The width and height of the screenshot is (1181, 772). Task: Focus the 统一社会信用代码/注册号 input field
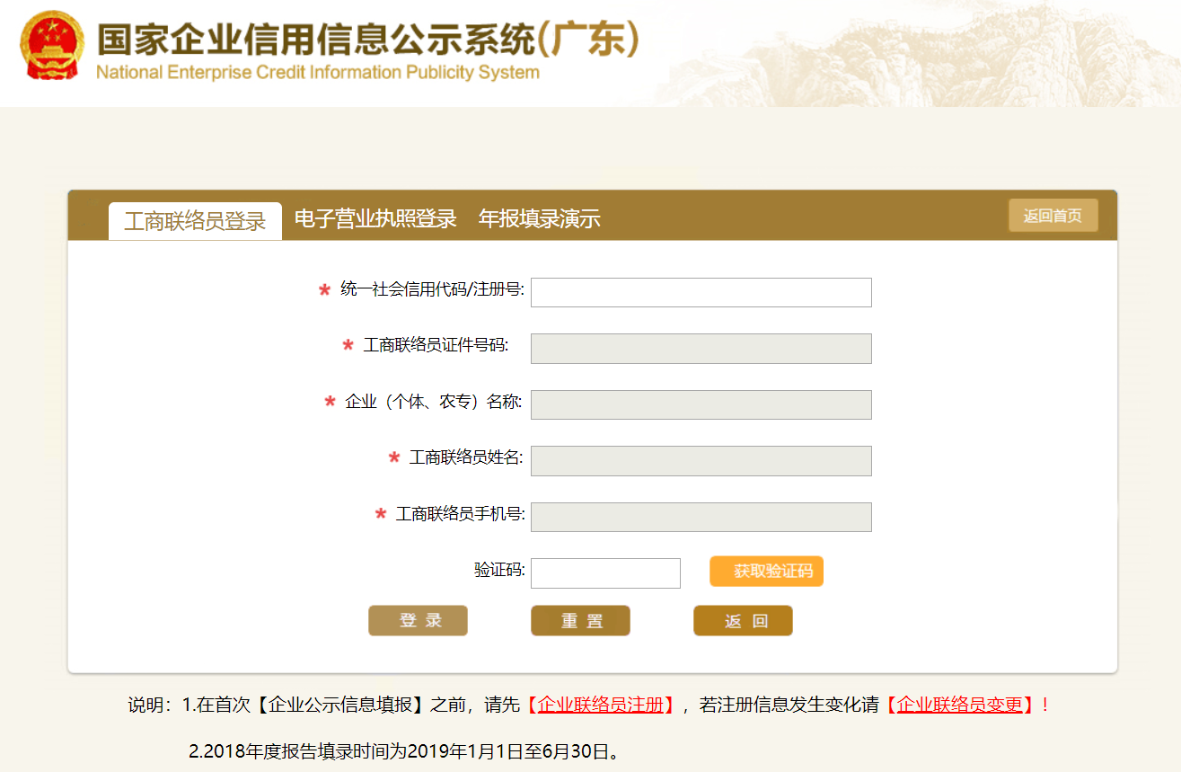(701, 292)
